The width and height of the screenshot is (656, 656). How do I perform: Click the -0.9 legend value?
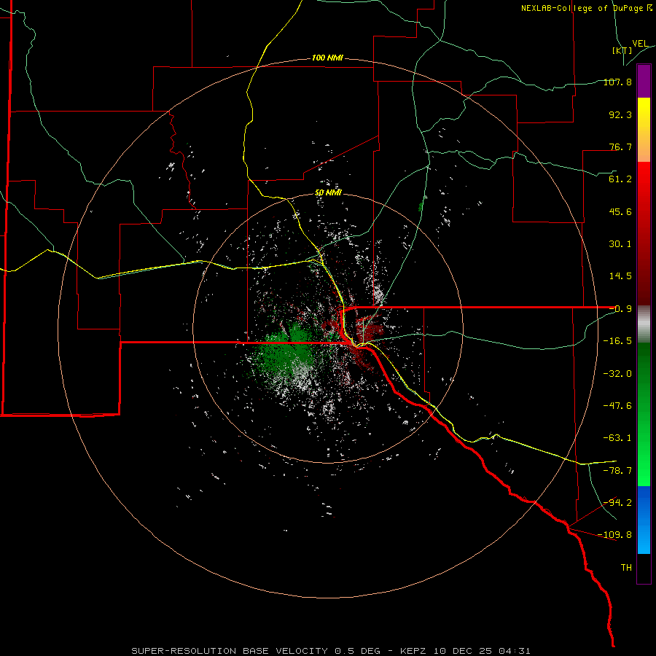(x=620, y=309)
